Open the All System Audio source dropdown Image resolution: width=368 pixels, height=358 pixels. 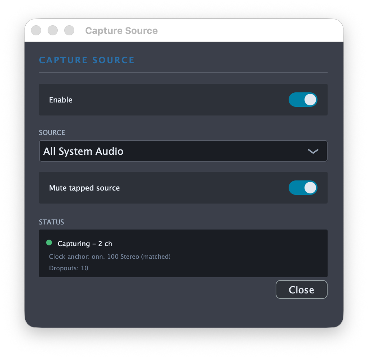click(183, 151)
